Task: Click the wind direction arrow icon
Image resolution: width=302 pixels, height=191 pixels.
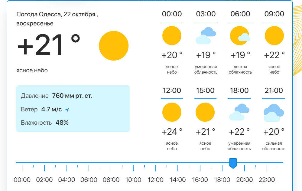Action: click(x=67, y=110)
